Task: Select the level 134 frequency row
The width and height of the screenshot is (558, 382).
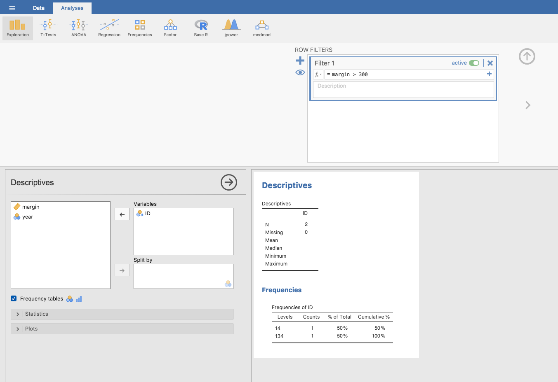Action: coord(332,336)
